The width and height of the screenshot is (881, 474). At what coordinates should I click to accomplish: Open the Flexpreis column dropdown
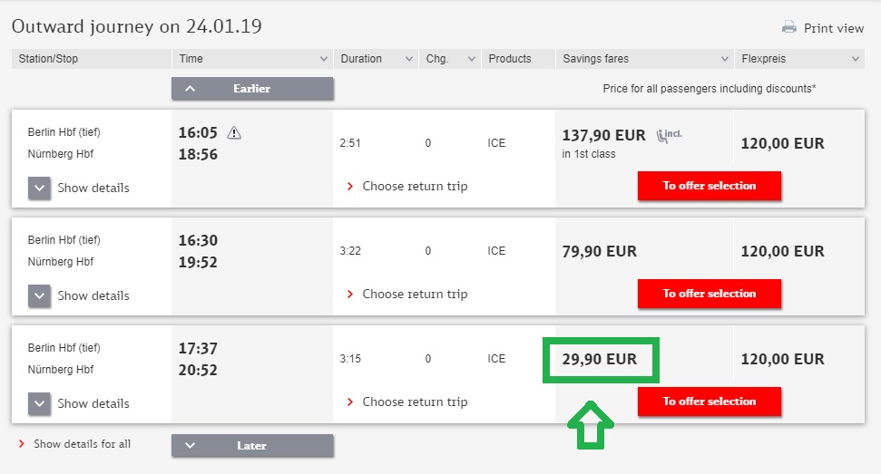click(855, 59)
